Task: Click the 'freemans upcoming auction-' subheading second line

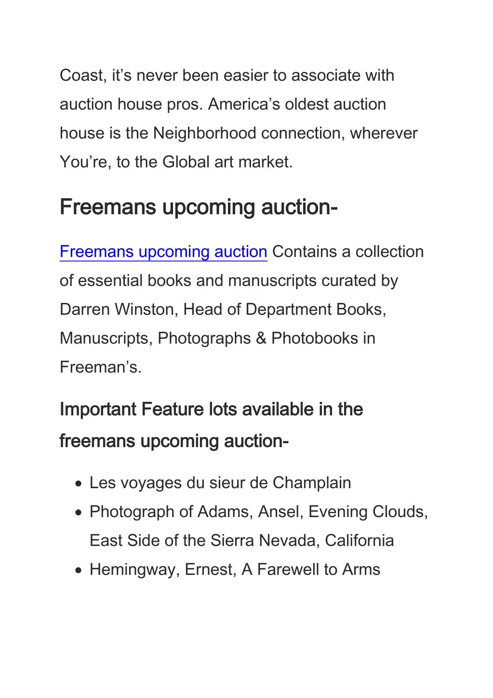Action: point(174,441)
